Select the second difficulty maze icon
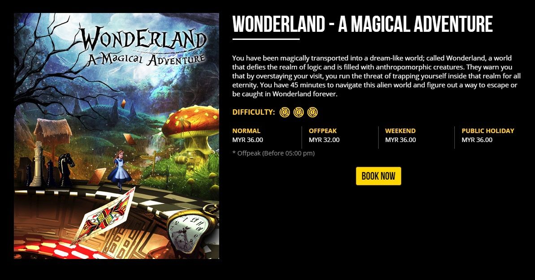 pyautogui.click(x=298, y=112)
